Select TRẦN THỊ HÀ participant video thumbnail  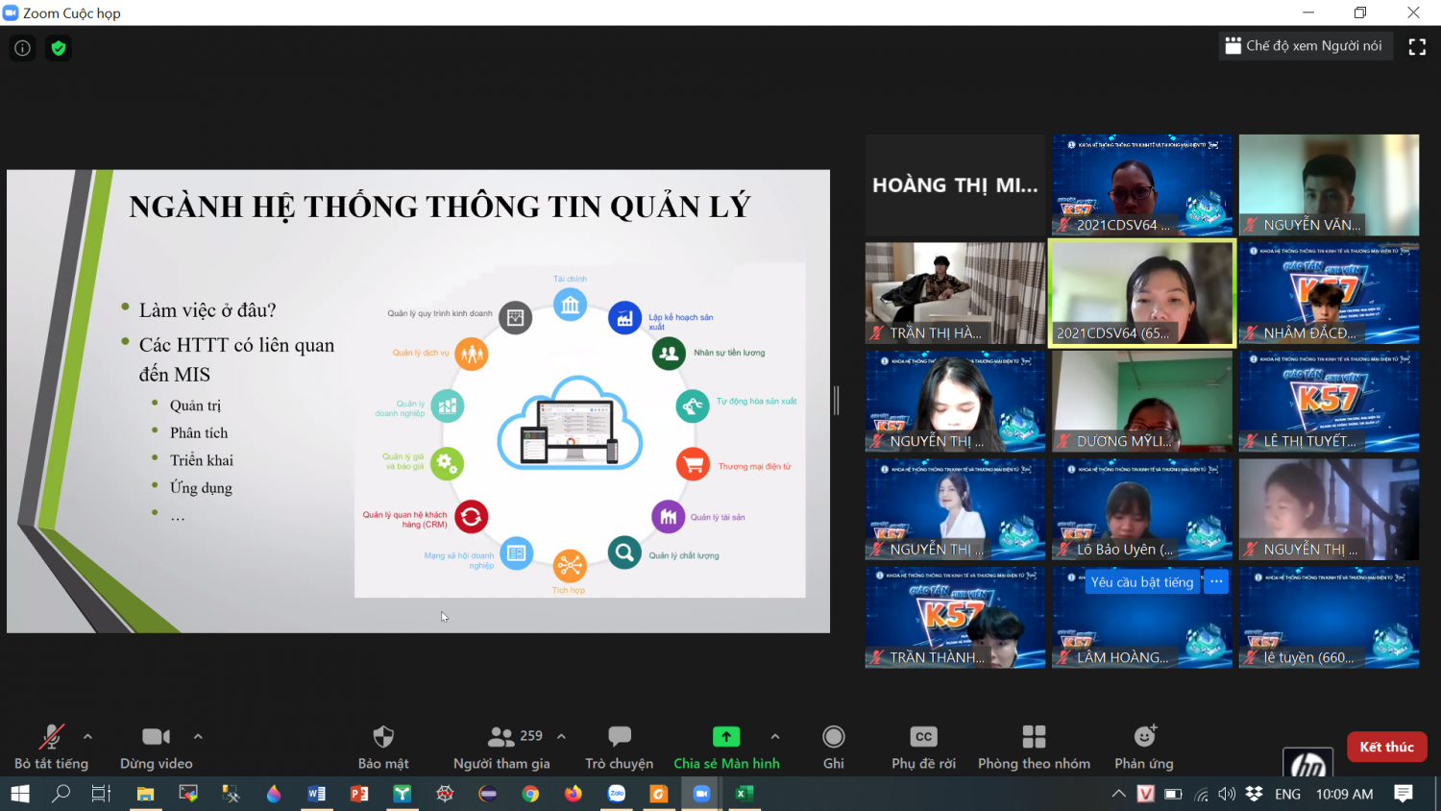(954, 293)
